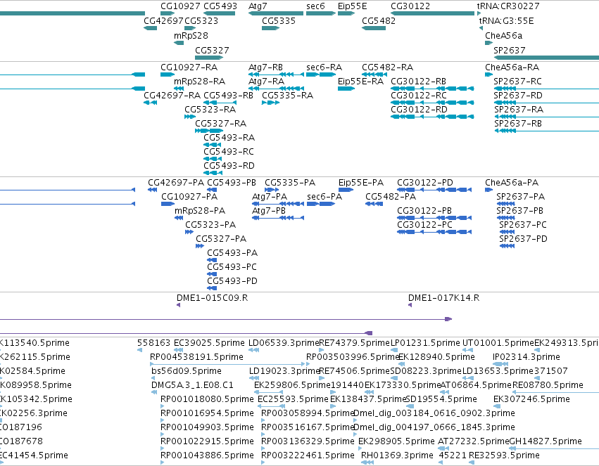The image size is (599, 466).
Task: Click transcript CG5493-RD label
Action: pos(229,165)
